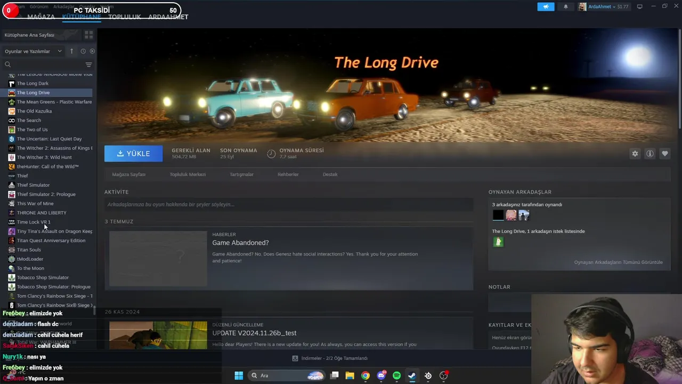
Task: Click the Game Abandoned news thumbnail
Action: [158, 259]
